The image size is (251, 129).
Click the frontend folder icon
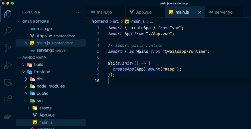(30, 72)
